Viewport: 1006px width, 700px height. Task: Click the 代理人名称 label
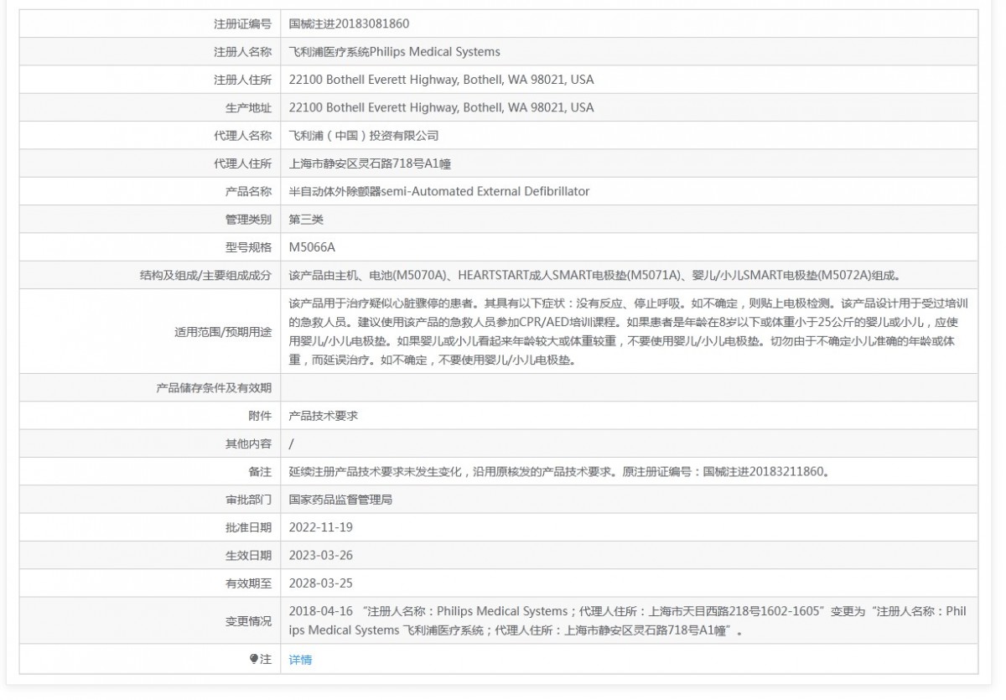pos(243,135)
